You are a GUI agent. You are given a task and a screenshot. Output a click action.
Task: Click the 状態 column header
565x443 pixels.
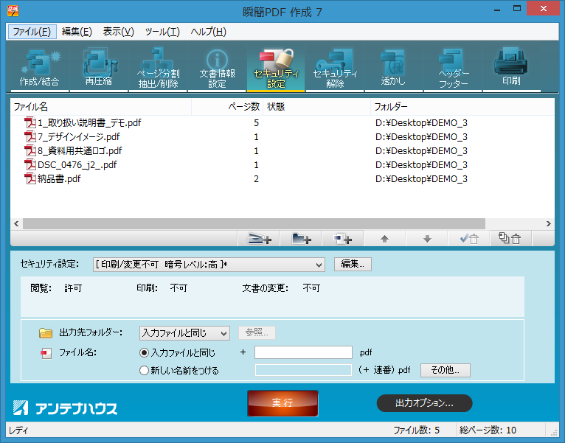click(316, 107)
